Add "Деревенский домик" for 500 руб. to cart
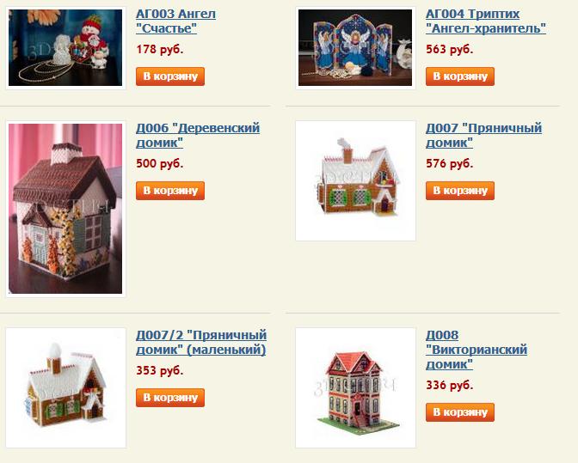The height and width of the screenshot is (463, 578). tap(170, 191)
